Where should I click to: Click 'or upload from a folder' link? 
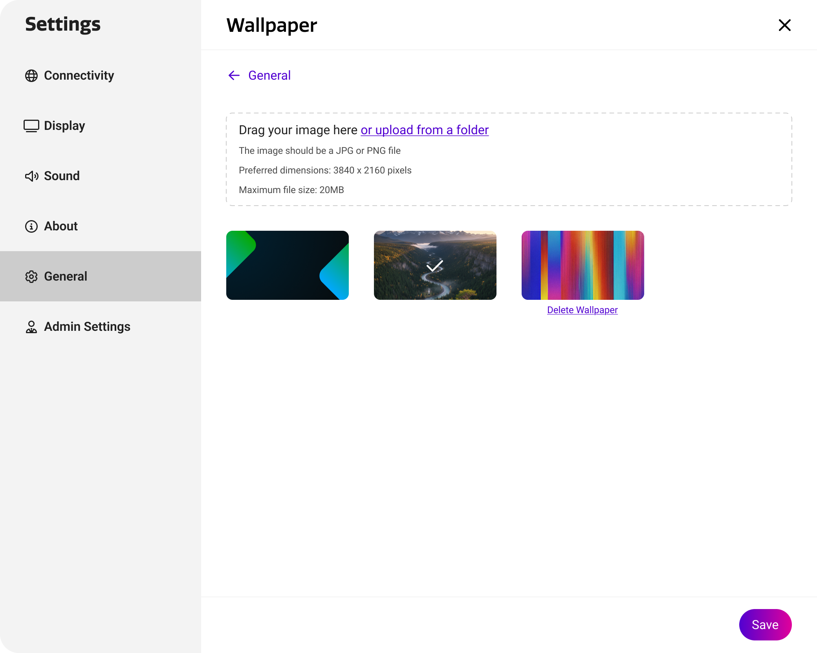point(425,130)
